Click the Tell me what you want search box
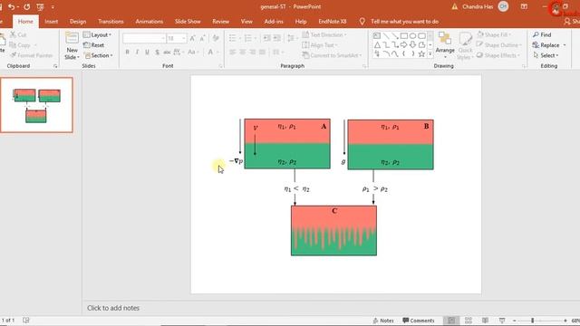Screen dimensions: 580x326 click(x=404, y=22)
